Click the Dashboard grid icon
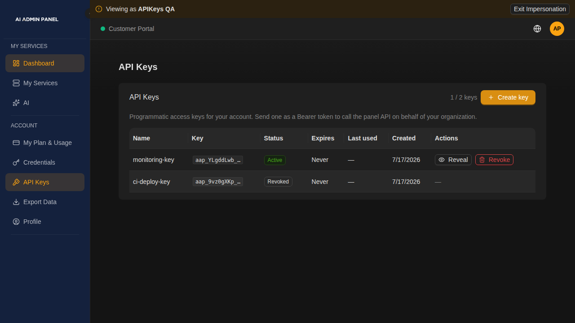The height and width of the screenshot is (323, 575). pyautogui.click(x=16, y=63)
